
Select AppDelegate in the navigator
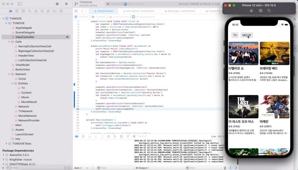[x=24, y=28]
